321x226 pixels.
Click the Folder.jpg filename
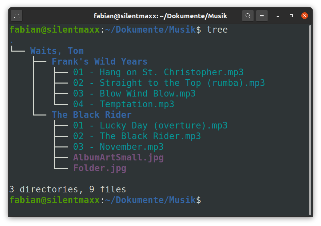(x=99, y=168)
